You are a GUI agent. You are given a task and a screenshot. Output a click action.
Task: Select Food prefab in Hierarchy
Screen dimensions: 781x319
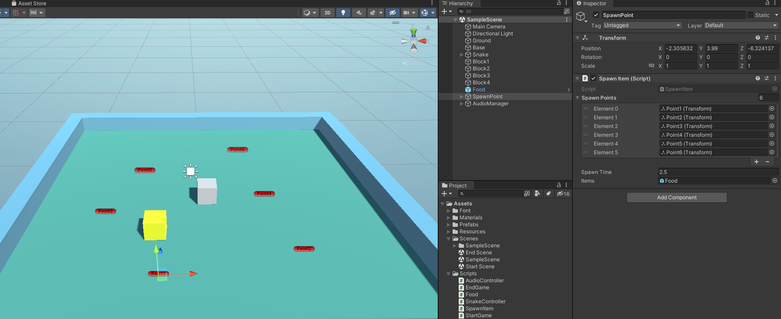click(x=478, y=90)
